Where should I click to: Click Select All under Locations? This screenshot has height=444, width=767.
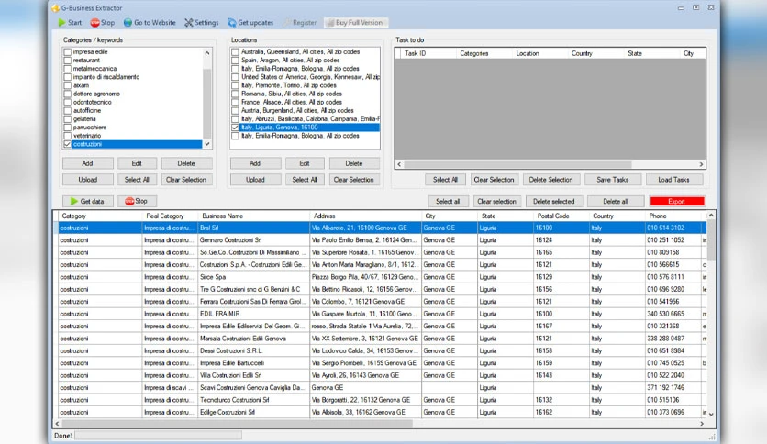point(305,180)
